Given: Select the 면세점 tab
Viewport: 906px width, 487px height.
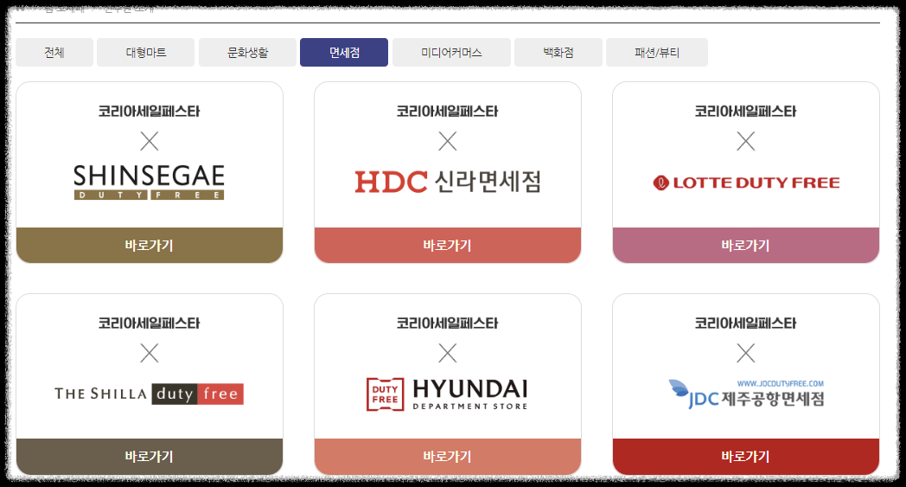Looking at the screenshot, I should (x=344, y=53).
